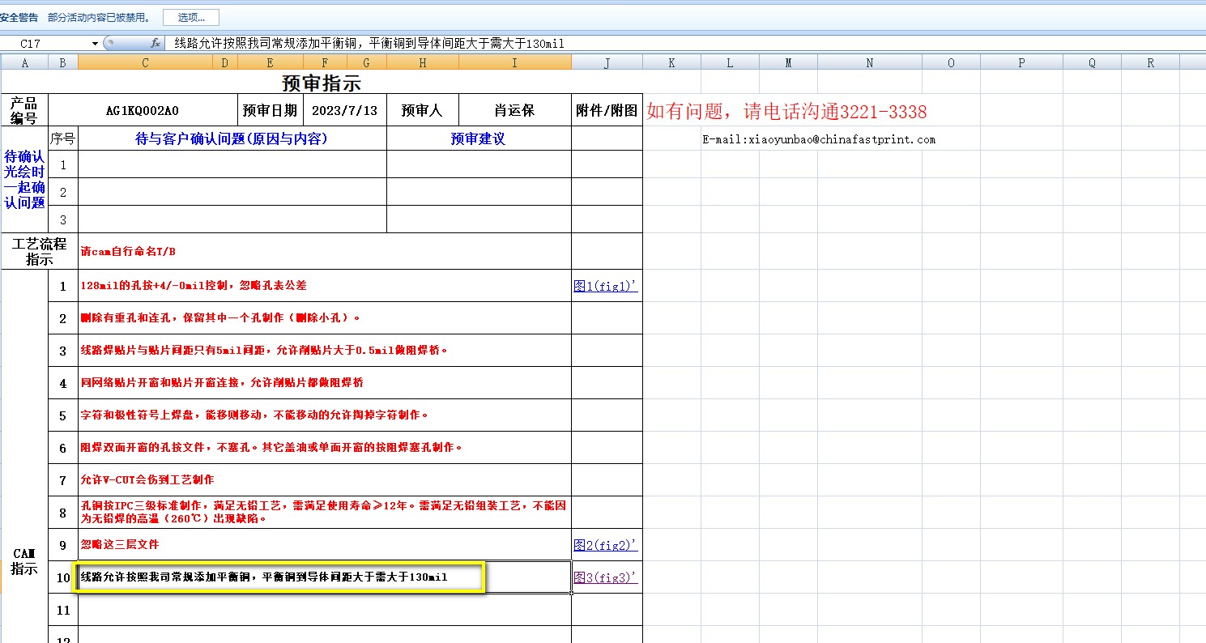Viewport: 1206px width, 643px height.
Task: Select column header P
Action: click(1021, 62)
